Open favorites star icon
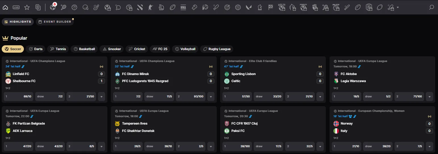438x154 pixels. [27, 7]
